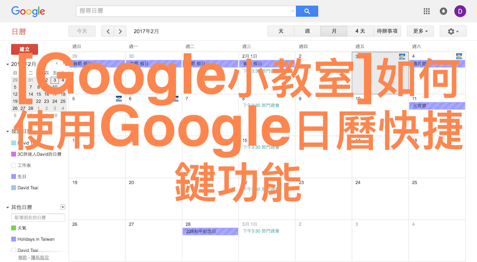This screenshot has height=262, width=477.
Task: Toggle the 生日 calendar color box
Action: click(x=13, y=177)
